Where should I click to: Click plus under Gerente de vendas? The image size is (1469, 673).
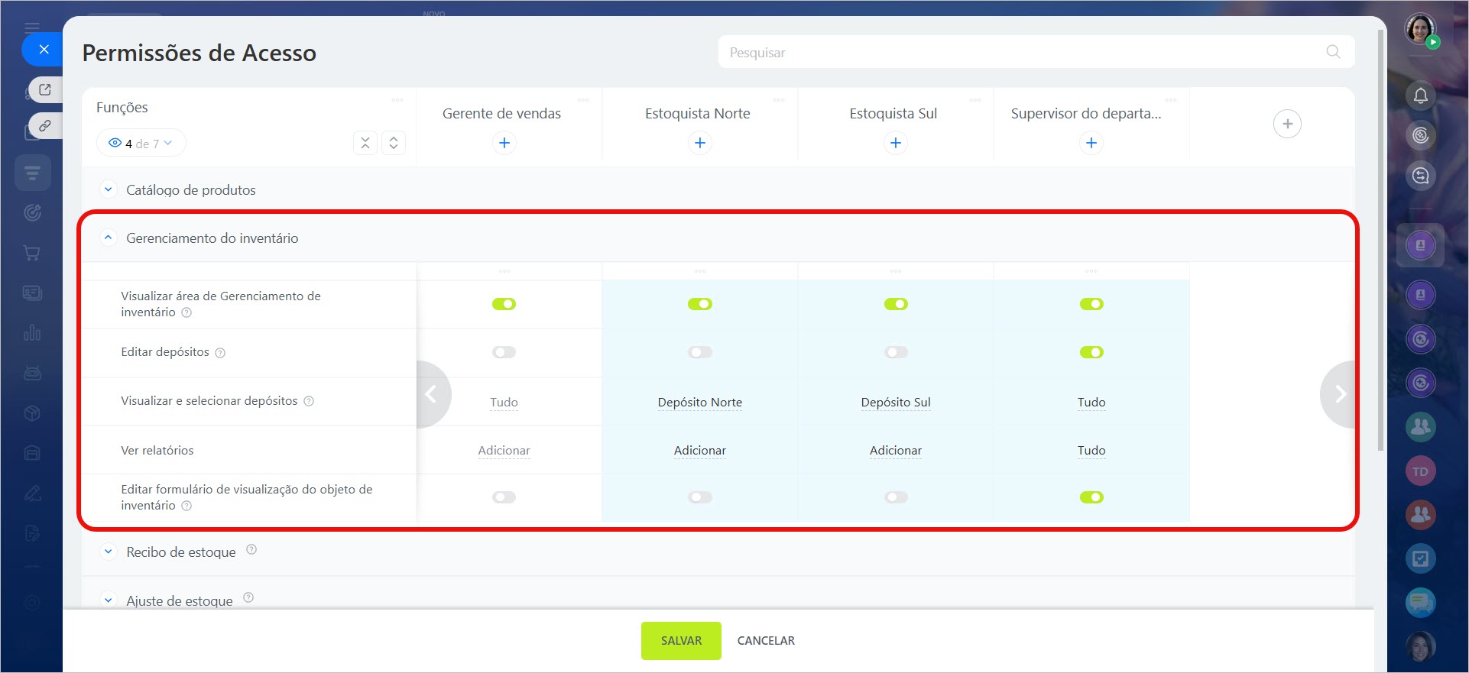point(504,143)
